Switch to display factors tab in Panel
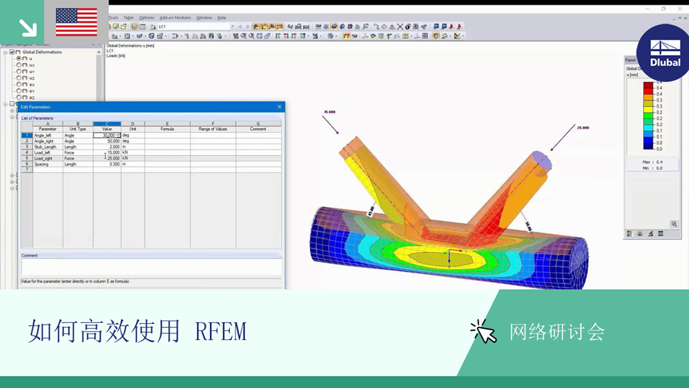 tap(640, 234)
